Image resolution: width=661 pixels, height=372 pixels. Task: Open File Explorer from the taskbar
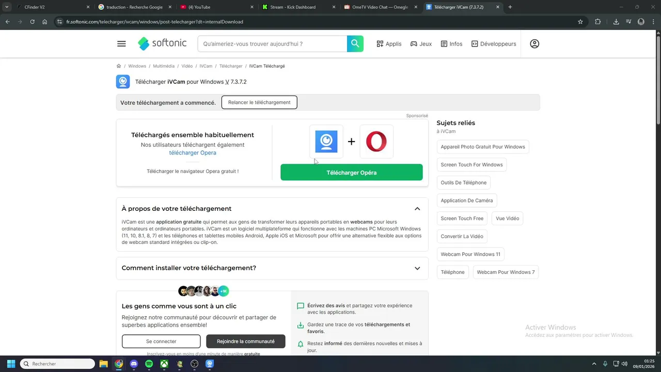[103, 364]
